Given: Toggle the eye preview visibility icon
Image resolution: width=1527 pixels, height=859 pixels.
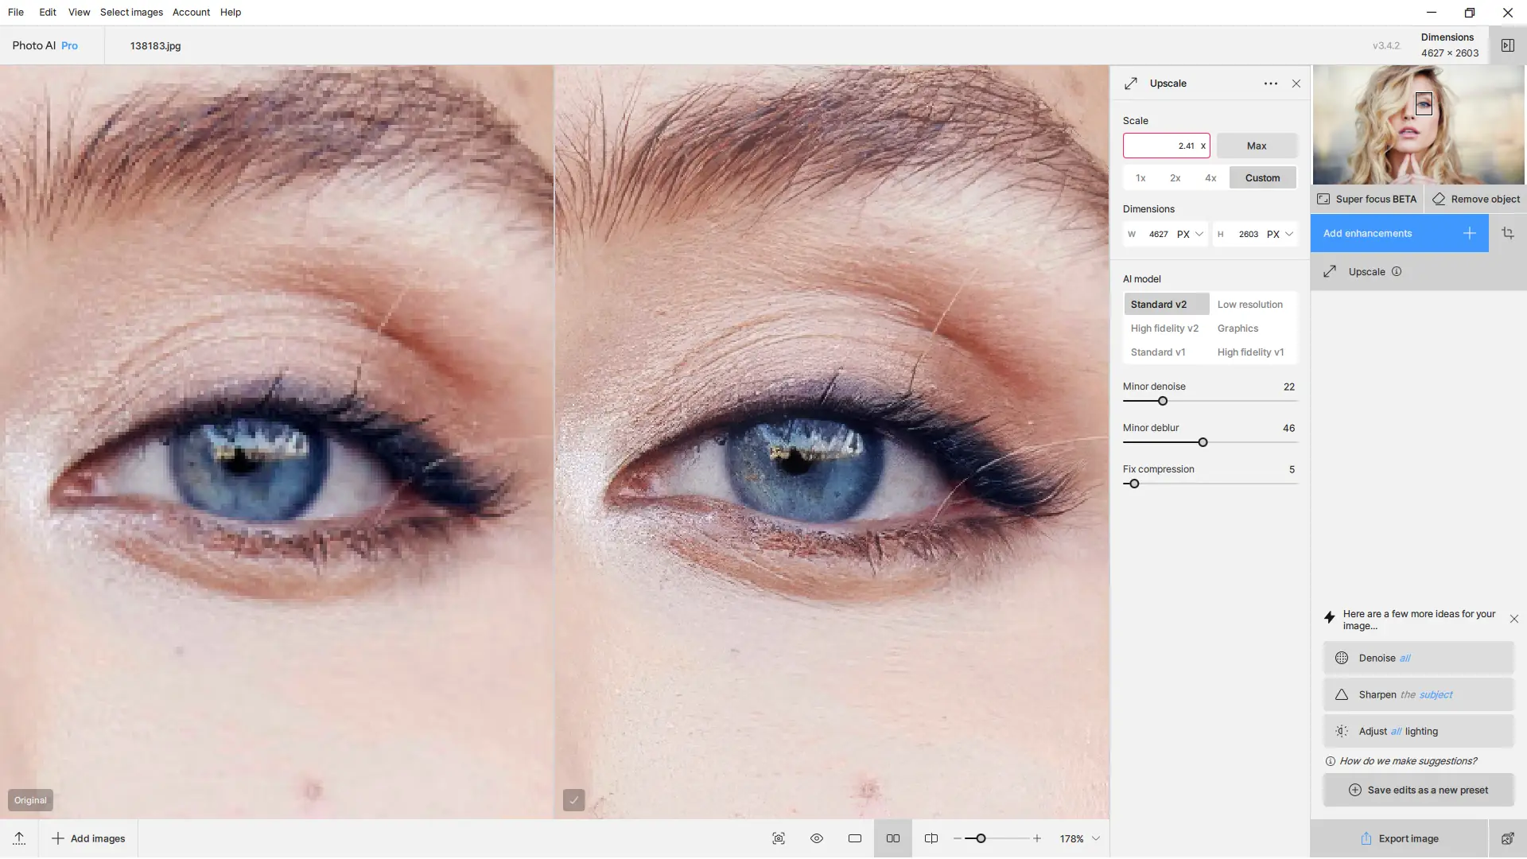Looking at the screenshot, I should (x=816, y=838).
